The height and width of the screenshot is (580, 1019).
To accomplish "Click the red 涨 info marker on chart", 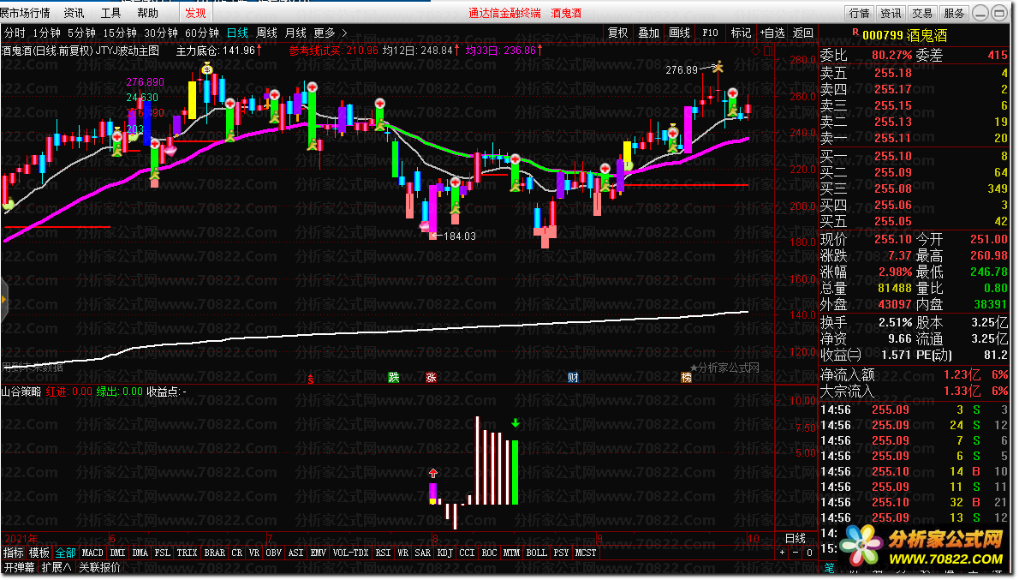I will point(431,378).
